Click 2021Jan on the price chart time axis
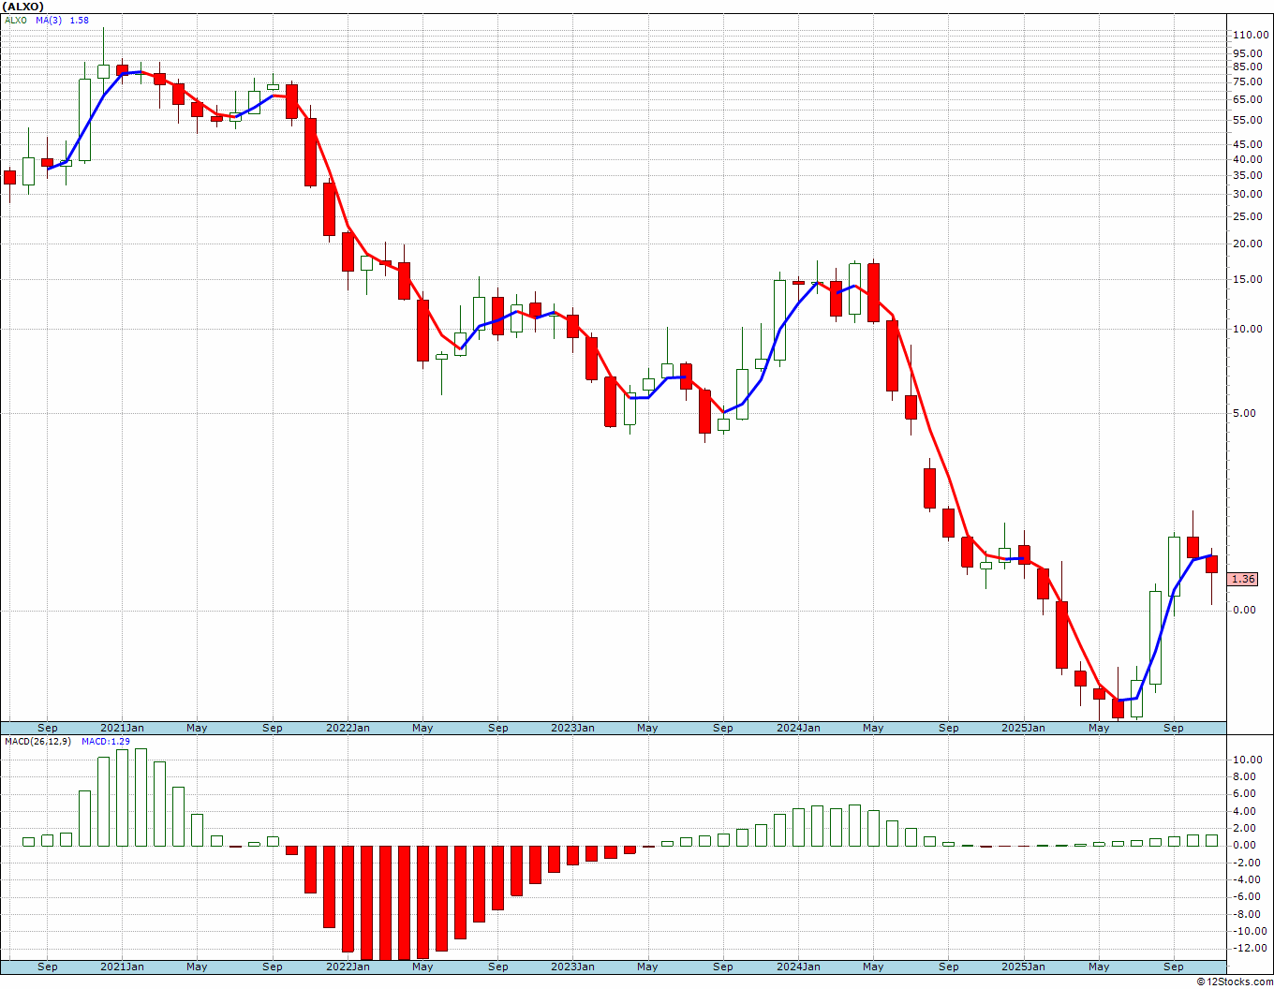 (122, 728)
